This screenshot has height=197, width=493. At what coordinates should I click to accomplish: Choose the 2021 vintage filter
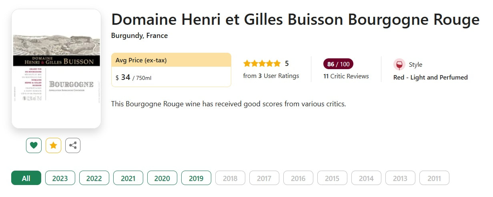[128, 178]
